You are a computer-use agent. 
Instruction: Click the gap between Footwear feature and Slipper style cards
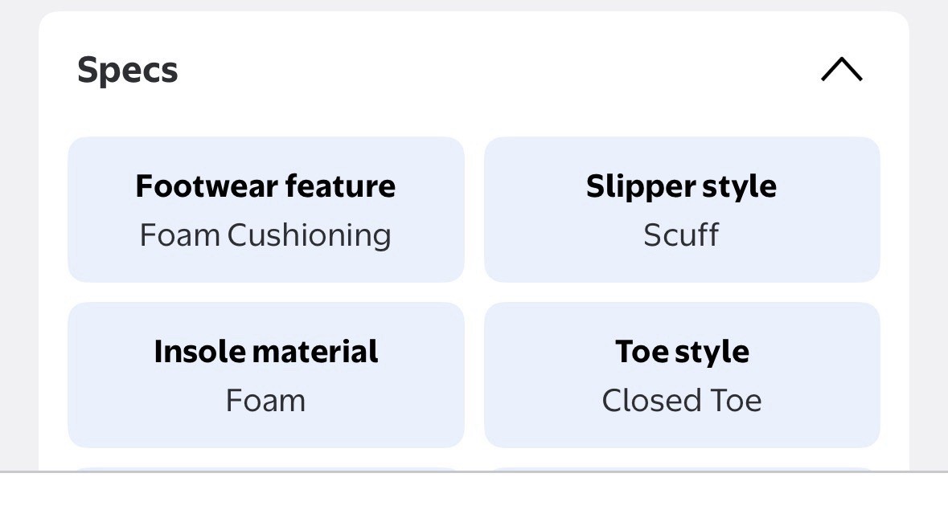pyautogui.click(x=474, y=210)
